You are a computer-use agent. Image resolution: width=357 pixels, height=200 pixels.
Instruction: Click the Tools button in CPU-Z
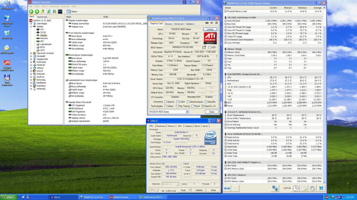pos(183,190)
